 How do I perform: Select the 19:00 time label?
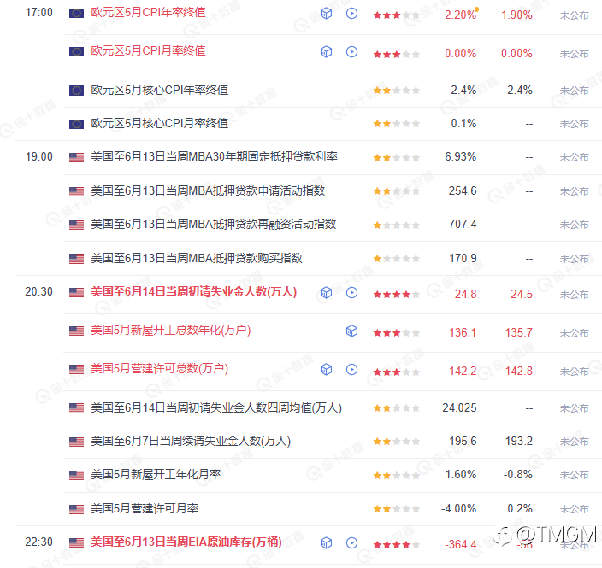[38, 157]
